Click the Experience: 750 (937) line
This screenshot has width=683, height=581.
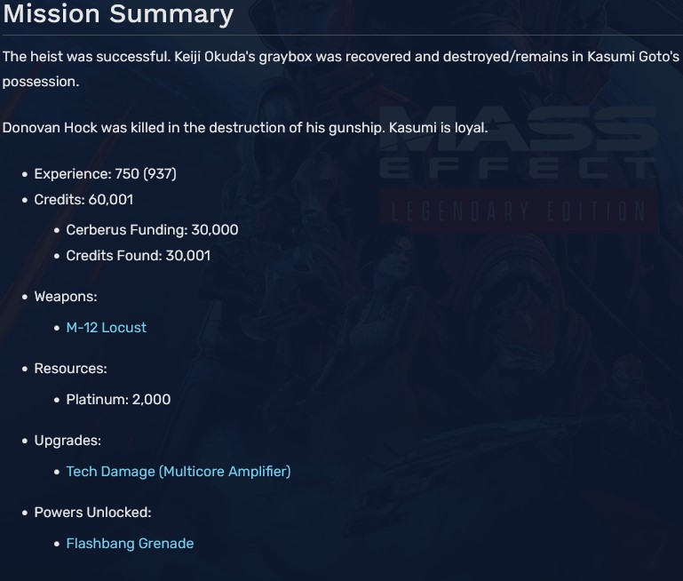coord(105,174)
